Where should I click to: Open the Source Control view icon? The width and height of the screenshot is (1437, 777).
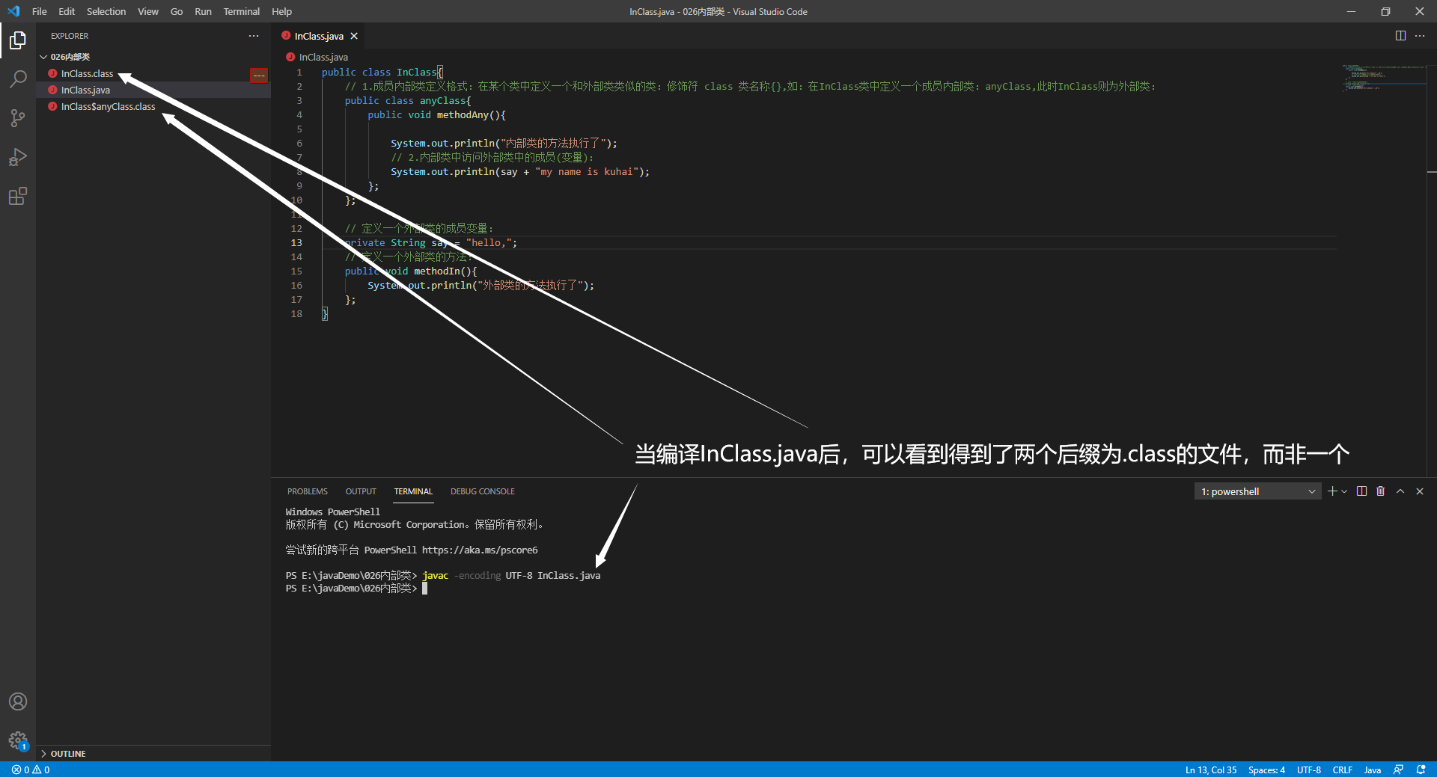[18, 118]
